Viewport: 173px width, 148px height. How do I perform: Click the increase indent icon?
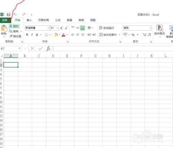[x=94, y=34]
